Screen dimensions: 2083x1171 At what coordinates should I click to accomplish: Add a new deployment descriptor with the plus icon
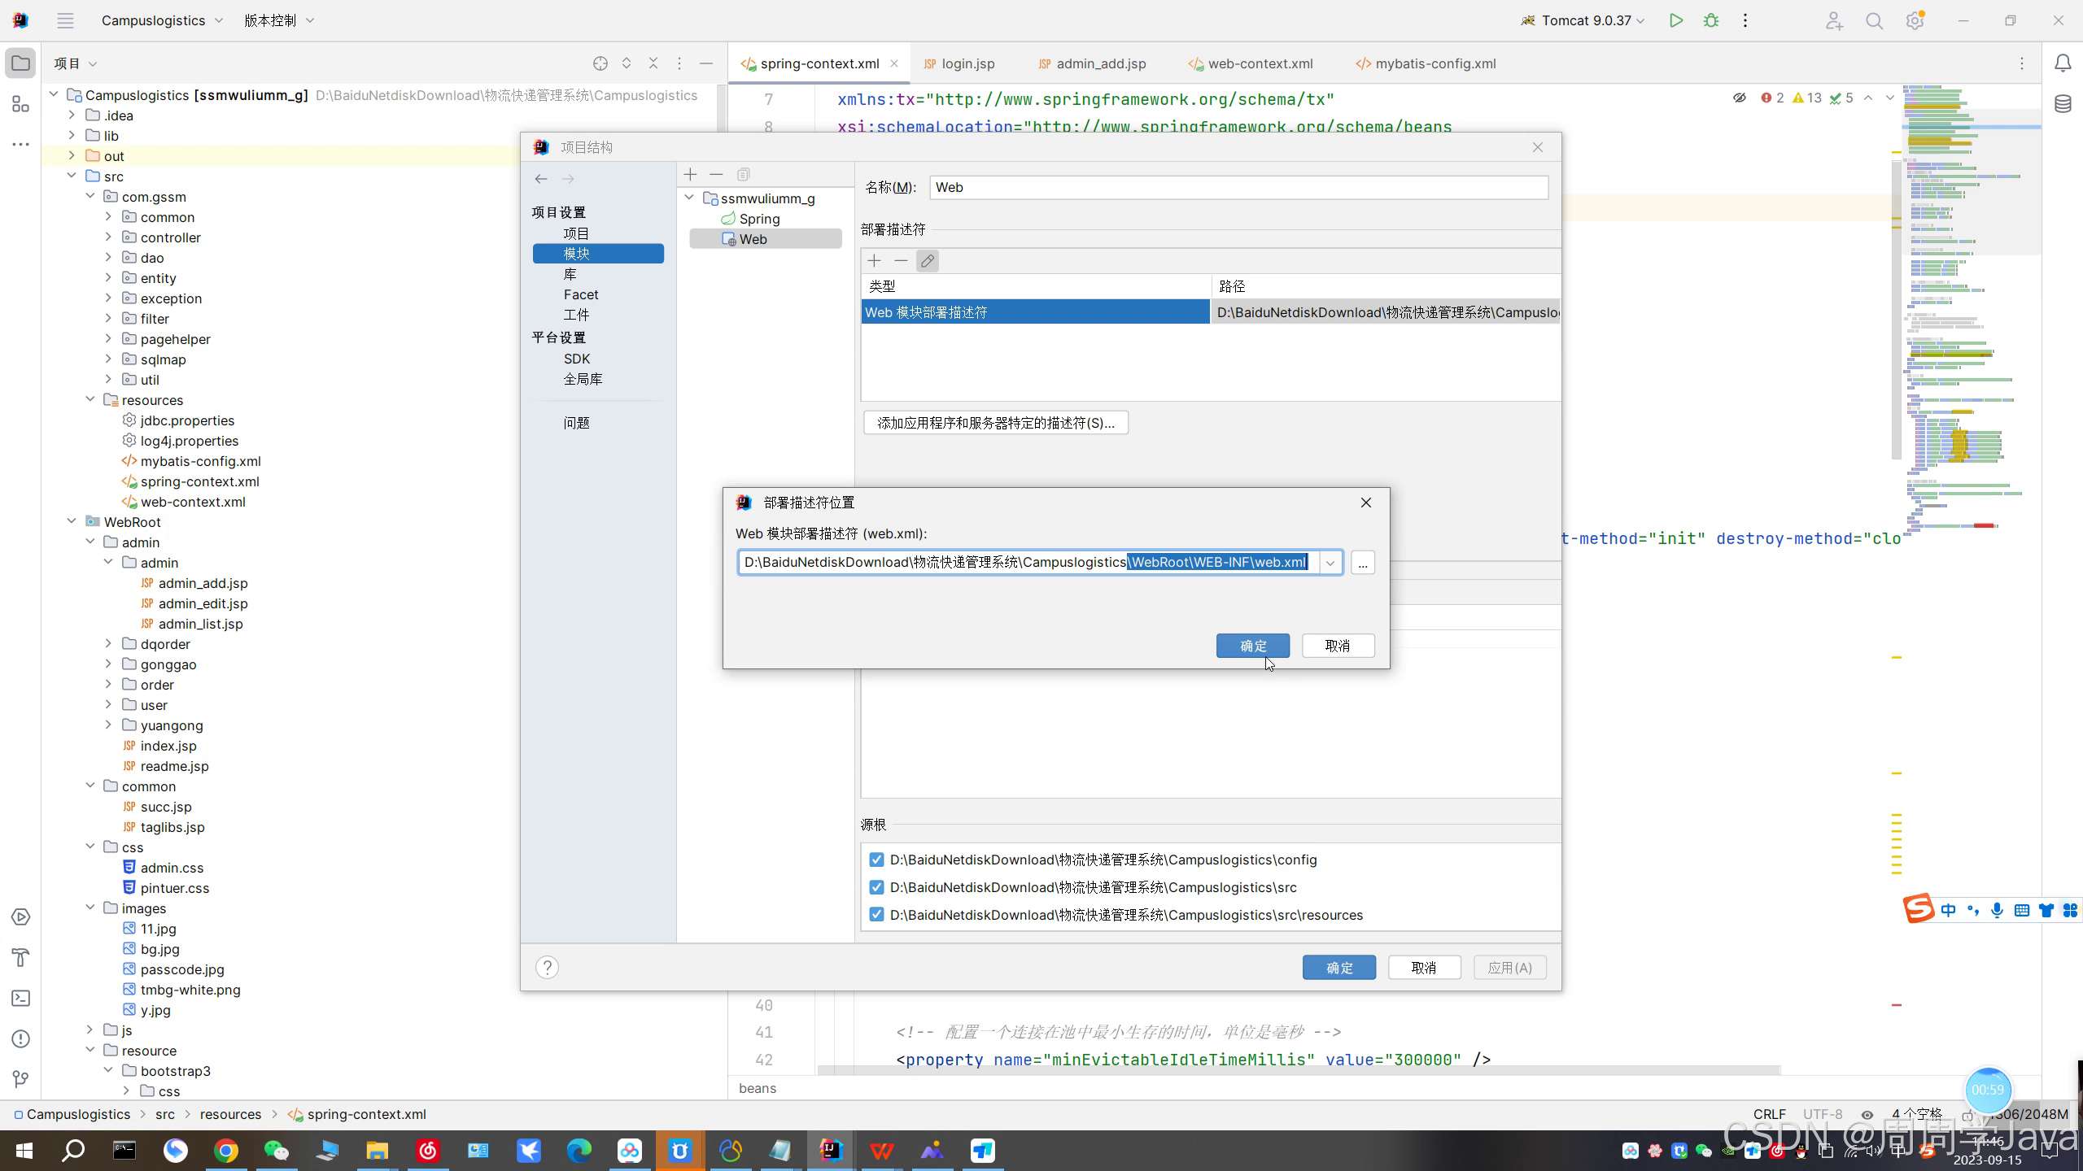875,261
